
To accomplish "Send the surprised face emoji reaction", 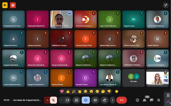I will click(91, 92).
